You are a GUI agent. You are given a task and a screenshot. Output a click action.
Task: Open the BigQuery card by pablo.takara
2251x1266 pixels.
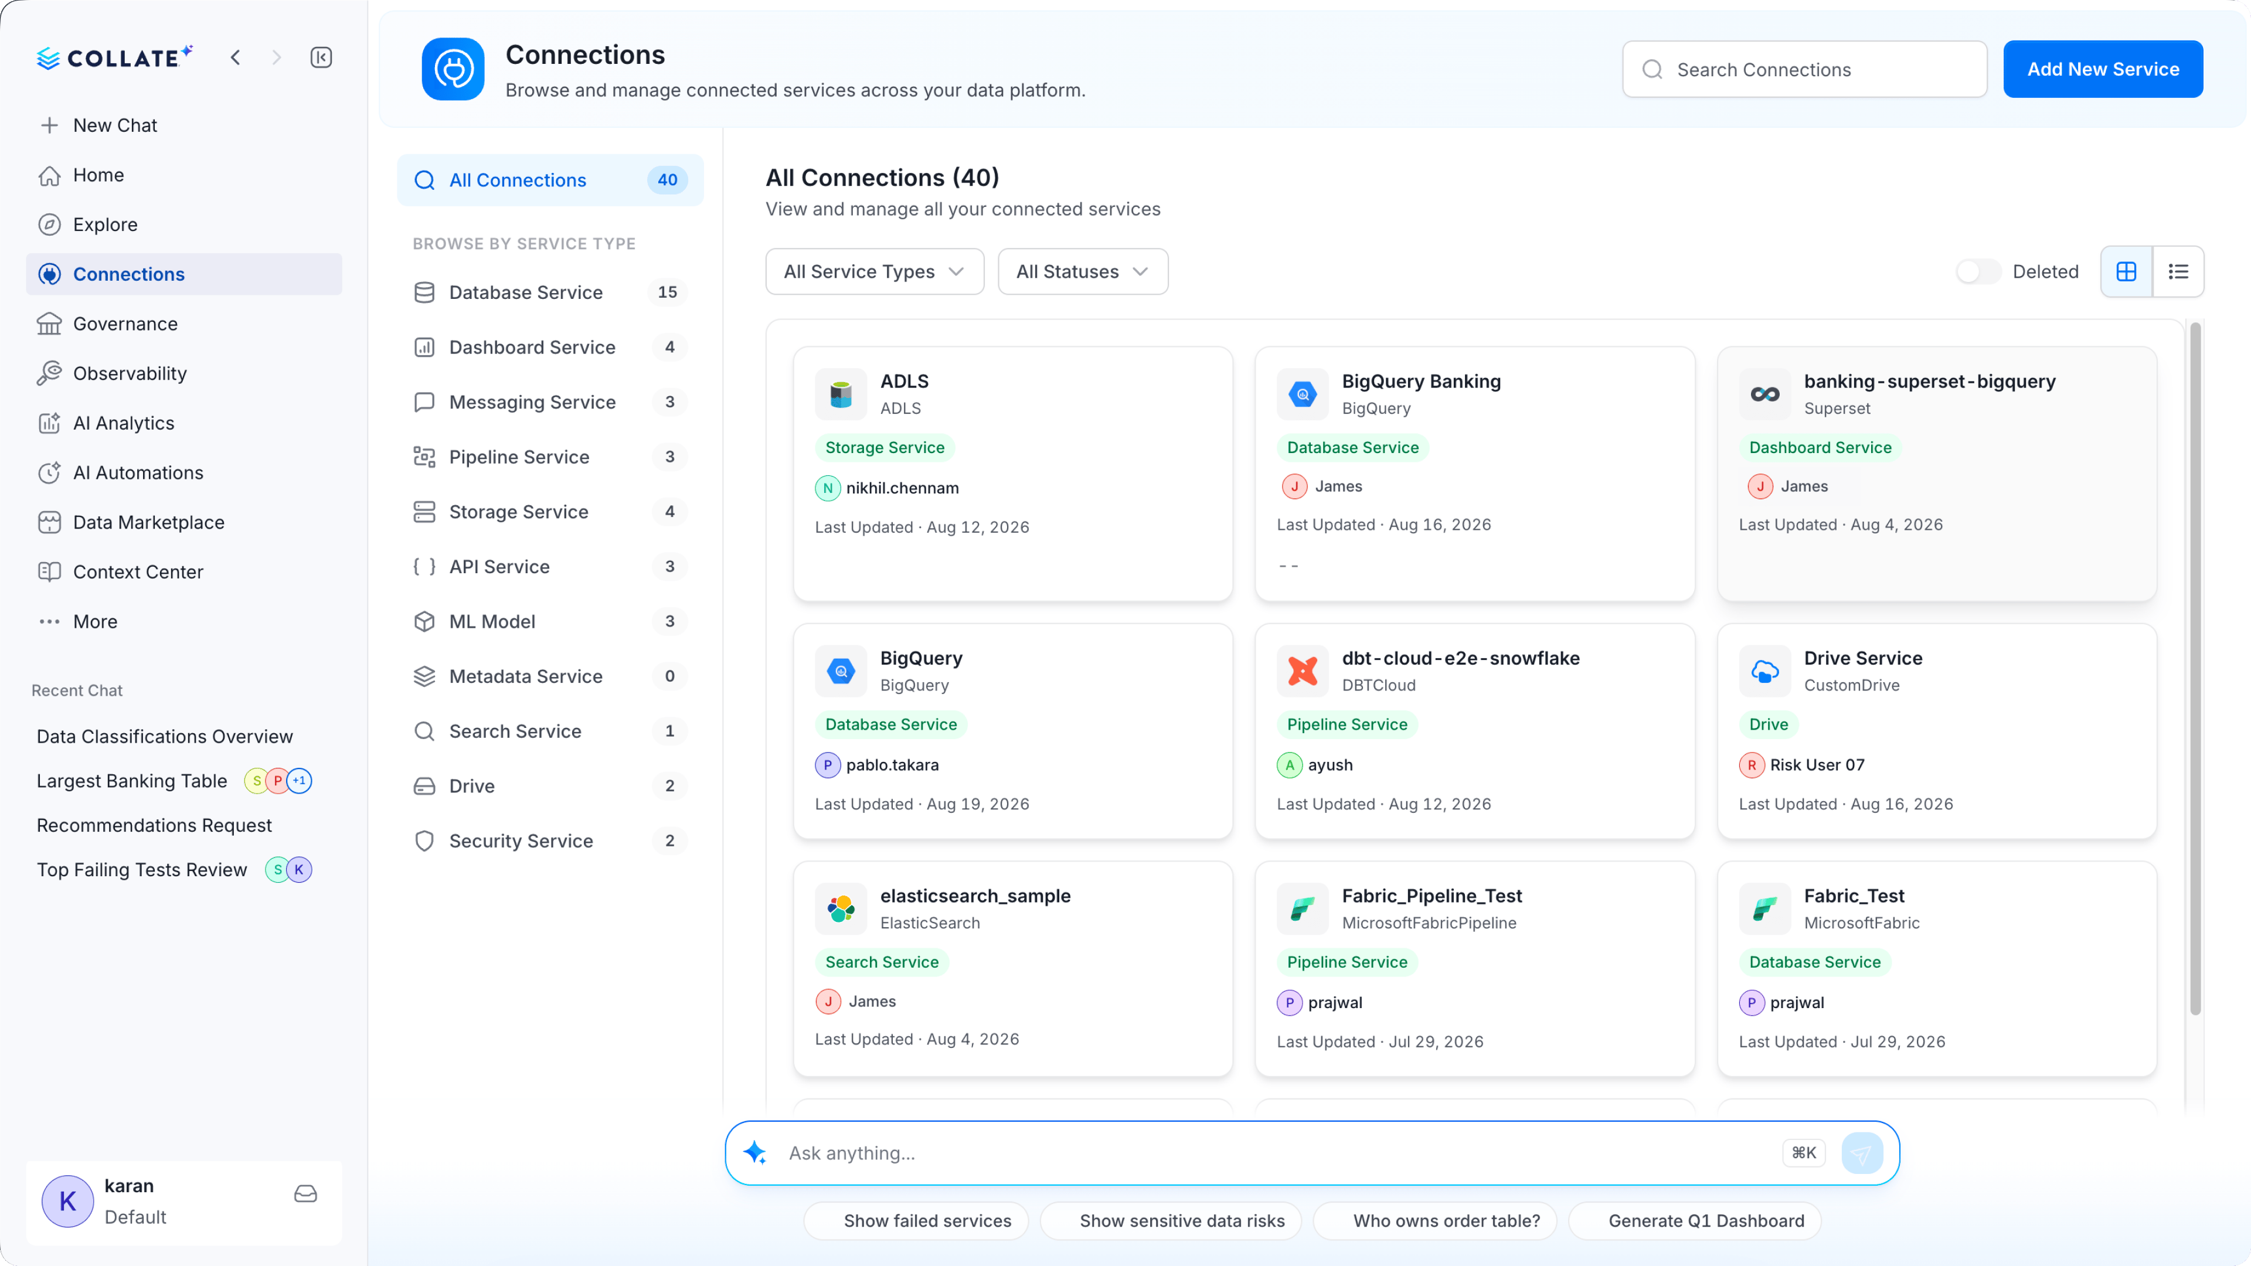pyautogui.click(x=1013, y=731)
